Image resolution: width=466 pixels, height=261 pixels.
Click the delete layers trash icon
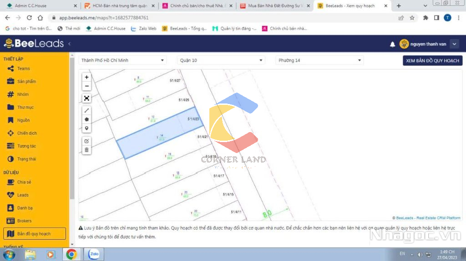87,150
